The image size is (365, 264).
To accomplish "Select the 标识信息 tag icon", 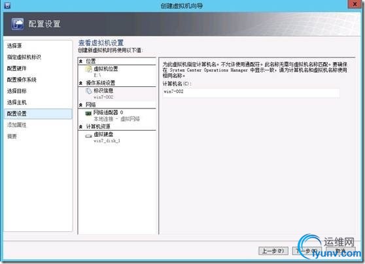I will click(x=89, y=91).
